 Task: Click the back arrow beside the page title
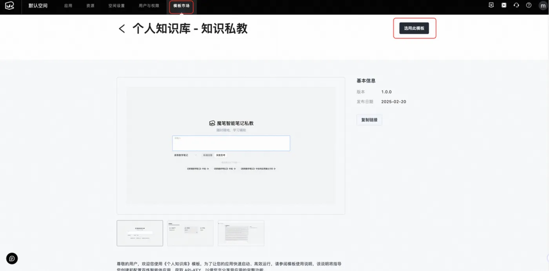click(x=122, y=29)
